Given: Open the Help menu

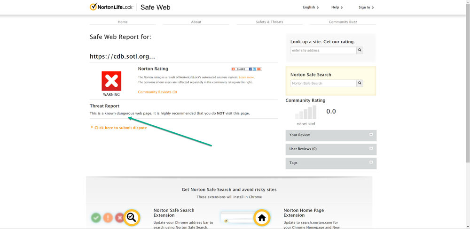Looking at the screenshot, I should [337, 8].
